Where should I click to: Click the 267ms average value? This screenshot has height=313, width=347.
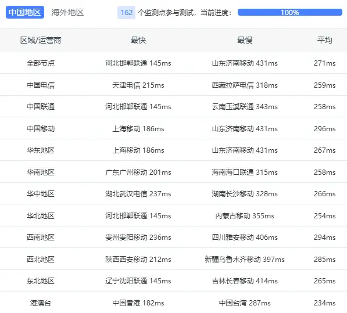click(x=325, y=150)
